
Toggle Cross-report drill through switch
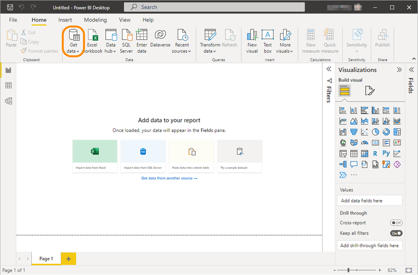396,223
